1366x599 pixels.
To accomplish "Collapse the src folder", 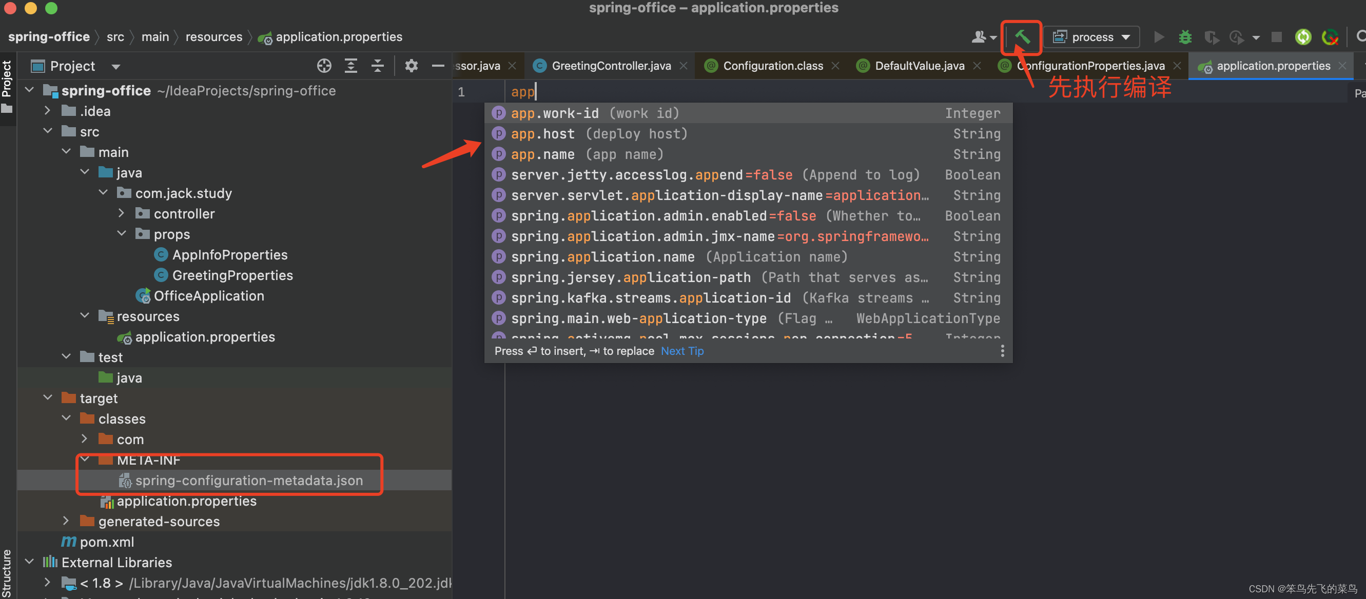I will click(48, 131).
